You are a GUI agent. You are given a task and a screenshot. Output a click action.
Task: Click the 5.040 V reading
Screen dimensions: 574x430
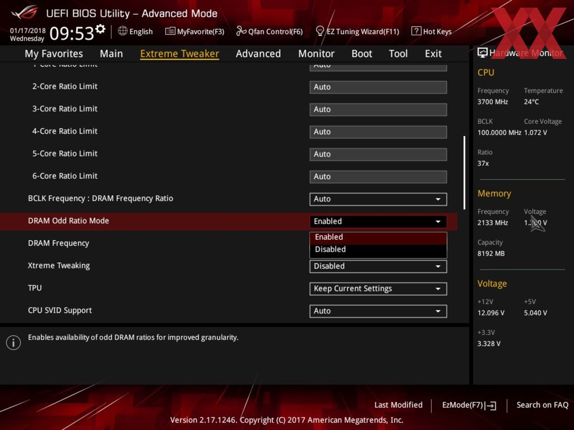[536, 313]
